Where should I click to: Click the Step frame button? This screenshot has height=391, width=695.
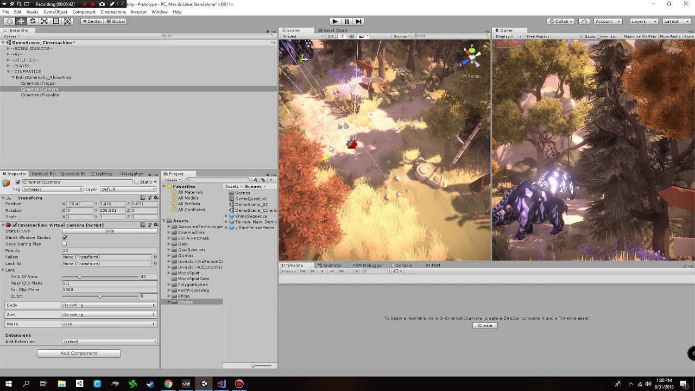click(x=358, y=21)
